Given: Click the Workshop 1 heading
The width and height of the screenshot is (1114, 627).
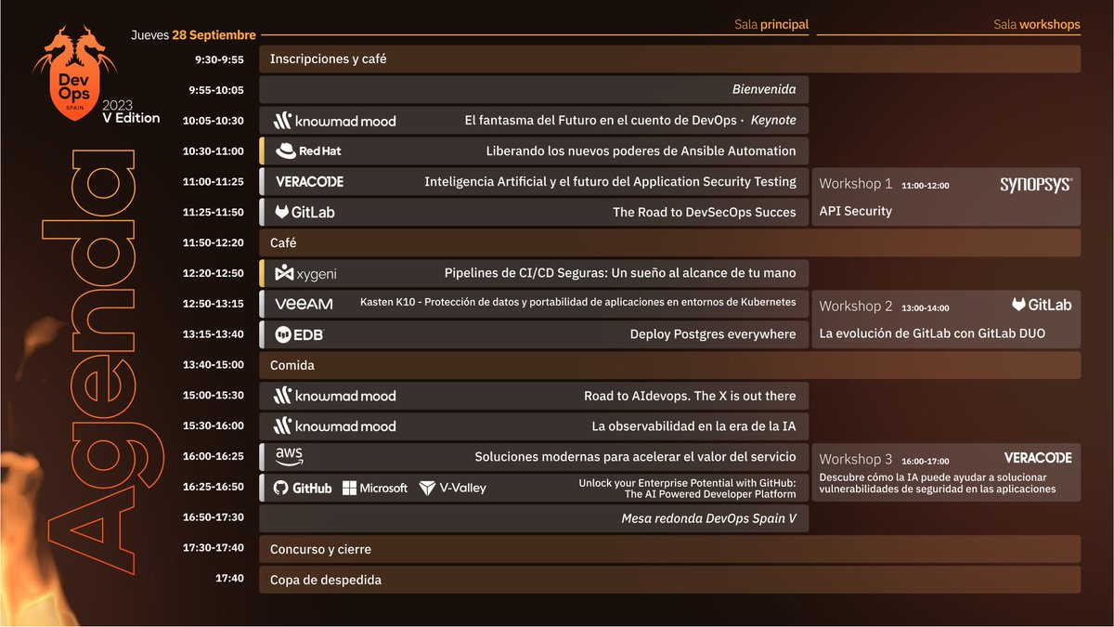Looking at the screenshot, I should point(855,184).
